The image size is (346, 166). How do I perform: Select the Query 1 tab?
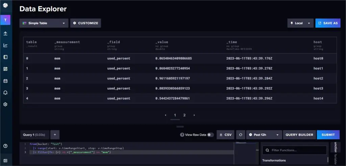pyautogui.click(x=34, y=135)
